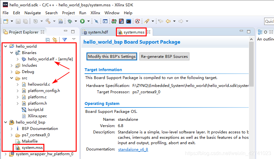Click the Build hammer icon
This screenshot has width=274, height=159.
48,21
